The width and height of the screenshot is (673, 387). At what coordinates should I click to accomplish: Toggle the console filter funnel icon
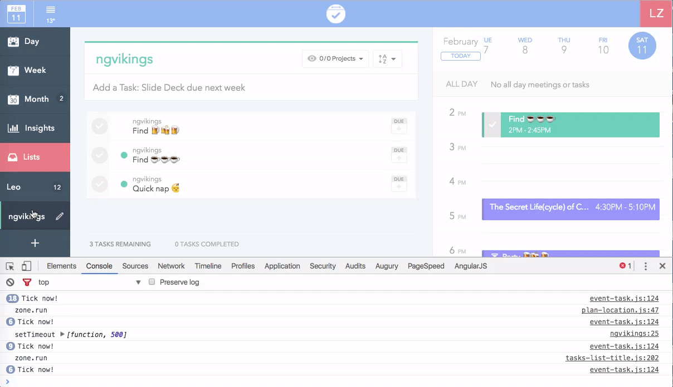(27, 282)
